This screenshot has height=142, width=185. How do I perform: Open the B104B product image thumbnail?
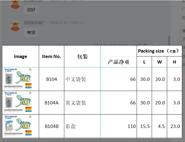(x=20, y=126)
